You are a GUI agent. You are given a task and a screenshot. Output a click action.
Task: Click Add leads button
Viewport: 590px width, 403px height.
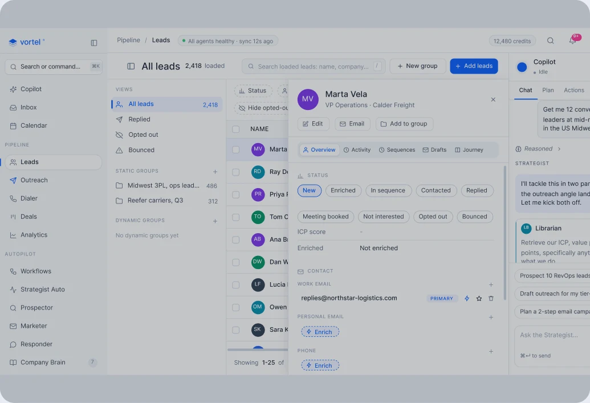[x=474, y=66]
